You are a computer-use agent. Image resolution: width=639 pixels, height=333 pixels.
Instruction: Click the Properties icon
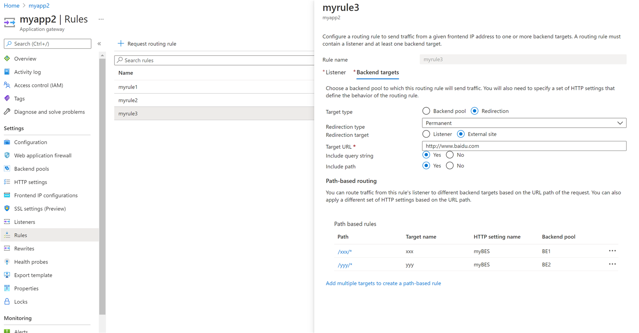(x=7, y=289)
